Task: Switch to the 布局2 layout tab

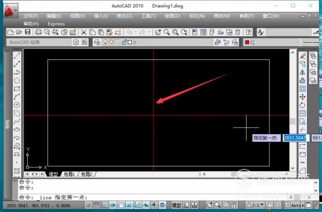Action: [x=87, y=174]
